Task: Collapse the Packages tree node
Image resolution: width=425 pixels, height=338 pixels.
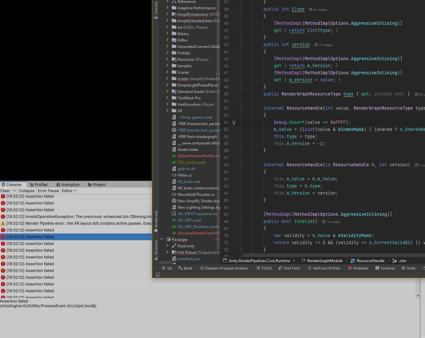Action: 162,239
